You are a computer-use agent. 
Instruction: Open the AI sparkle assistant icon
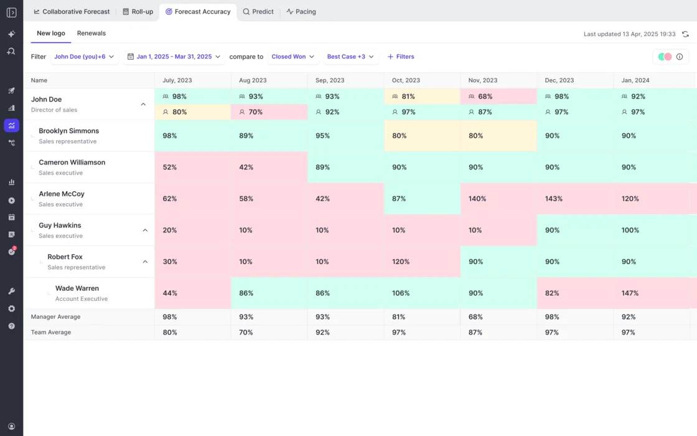click(12, 34)
